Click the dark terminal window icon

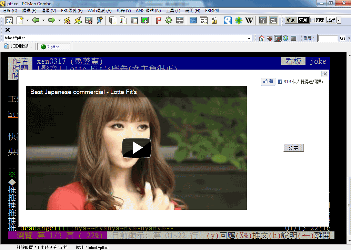coord(293,38)
